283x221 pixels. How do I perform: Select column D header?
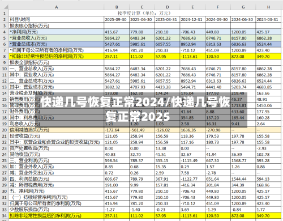point(168,7)
